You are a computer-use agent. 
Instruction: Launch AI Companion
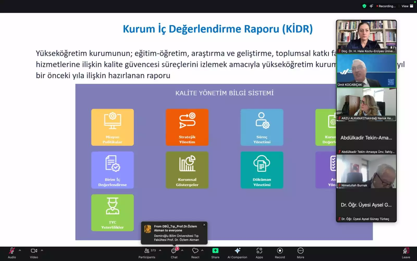(x=237, y=251)
